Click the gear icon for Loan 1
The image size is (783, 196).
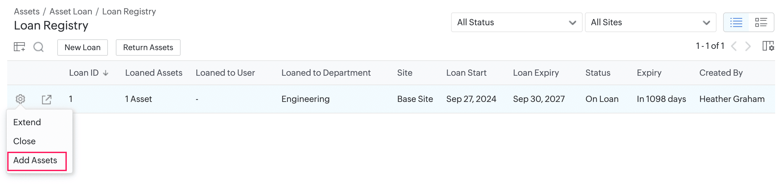[x=20, y=99]
